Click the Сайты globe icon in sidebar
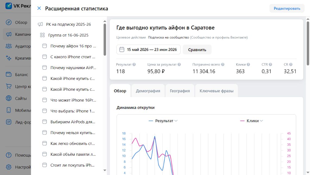310x175 pixels. [x=8, y=98]
